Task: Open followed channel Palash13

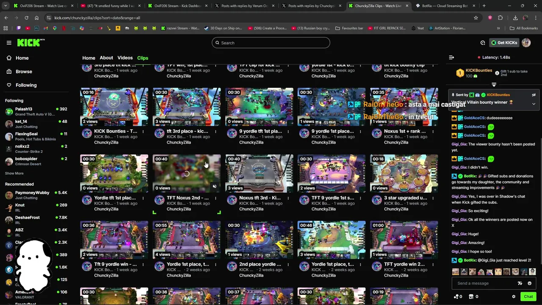Action: coord(36,111)
